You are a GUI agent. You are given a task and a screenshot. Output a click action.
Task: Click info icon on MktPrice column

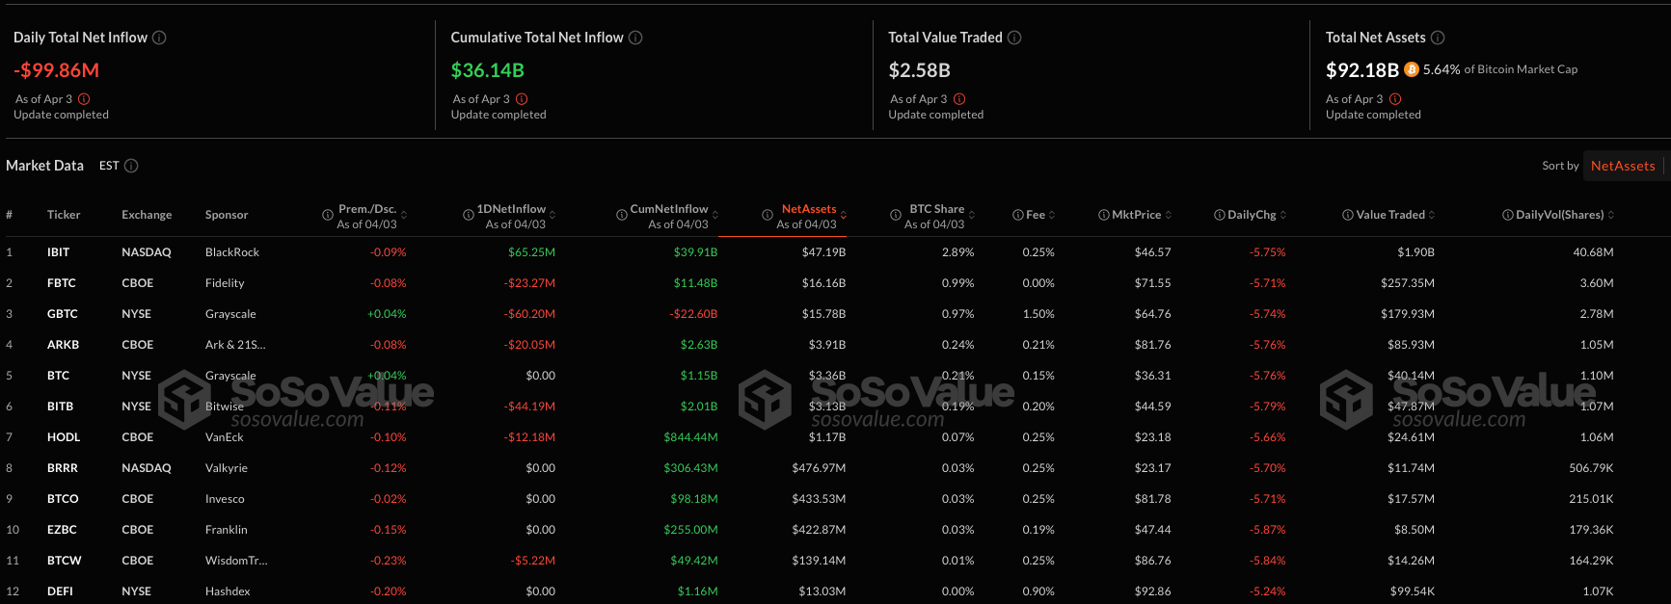[x=1104, y=215]
